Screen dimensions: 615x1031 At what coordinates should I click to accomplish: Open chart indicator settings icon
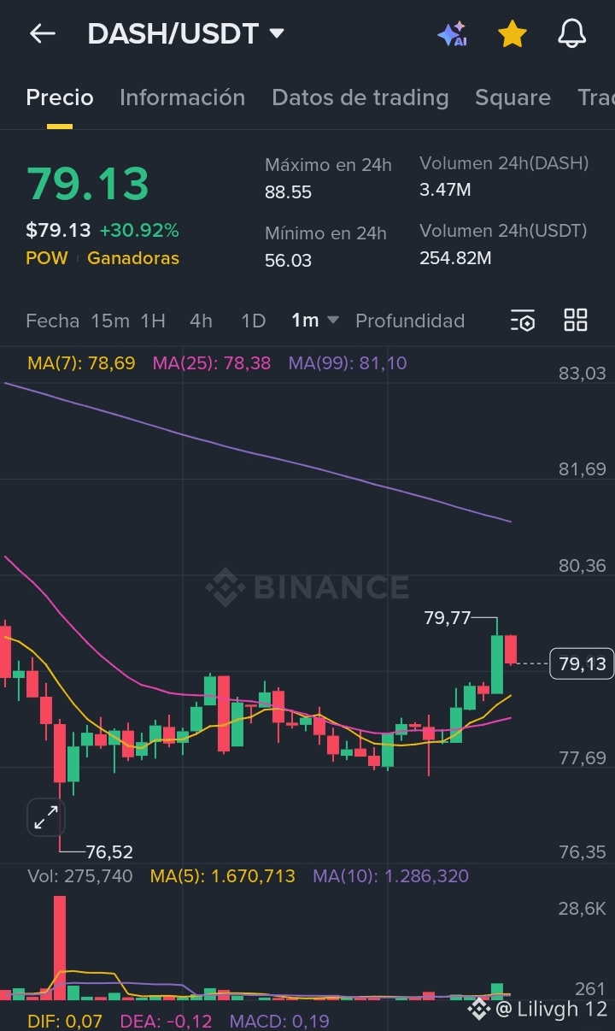pyautogui.click(x=523, y=321)
